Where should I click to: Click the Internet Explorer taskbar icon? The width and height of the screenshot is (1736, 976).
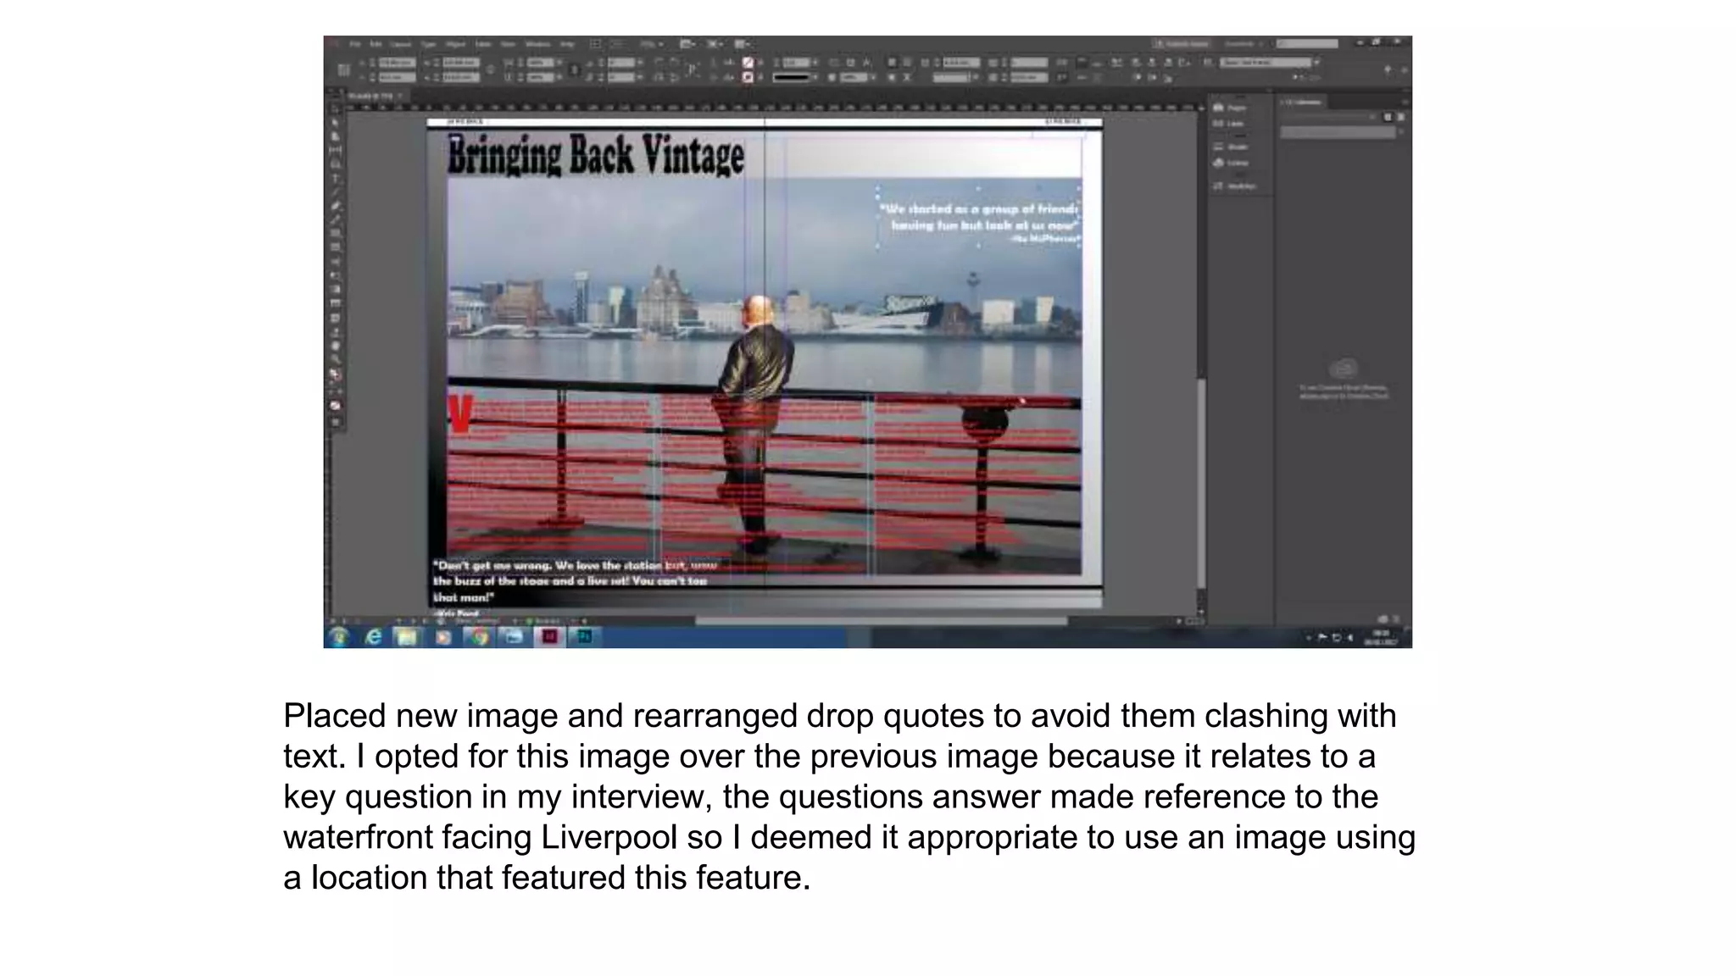click(x=373, y=637)
